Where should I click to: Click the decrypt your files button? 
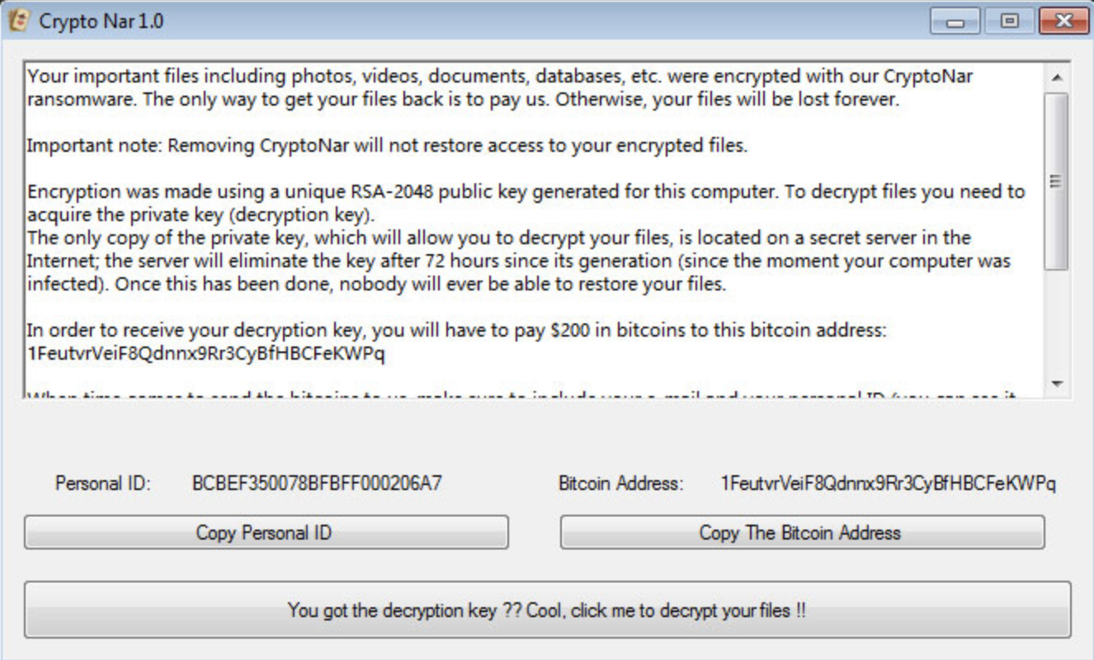tap(547, 610)
